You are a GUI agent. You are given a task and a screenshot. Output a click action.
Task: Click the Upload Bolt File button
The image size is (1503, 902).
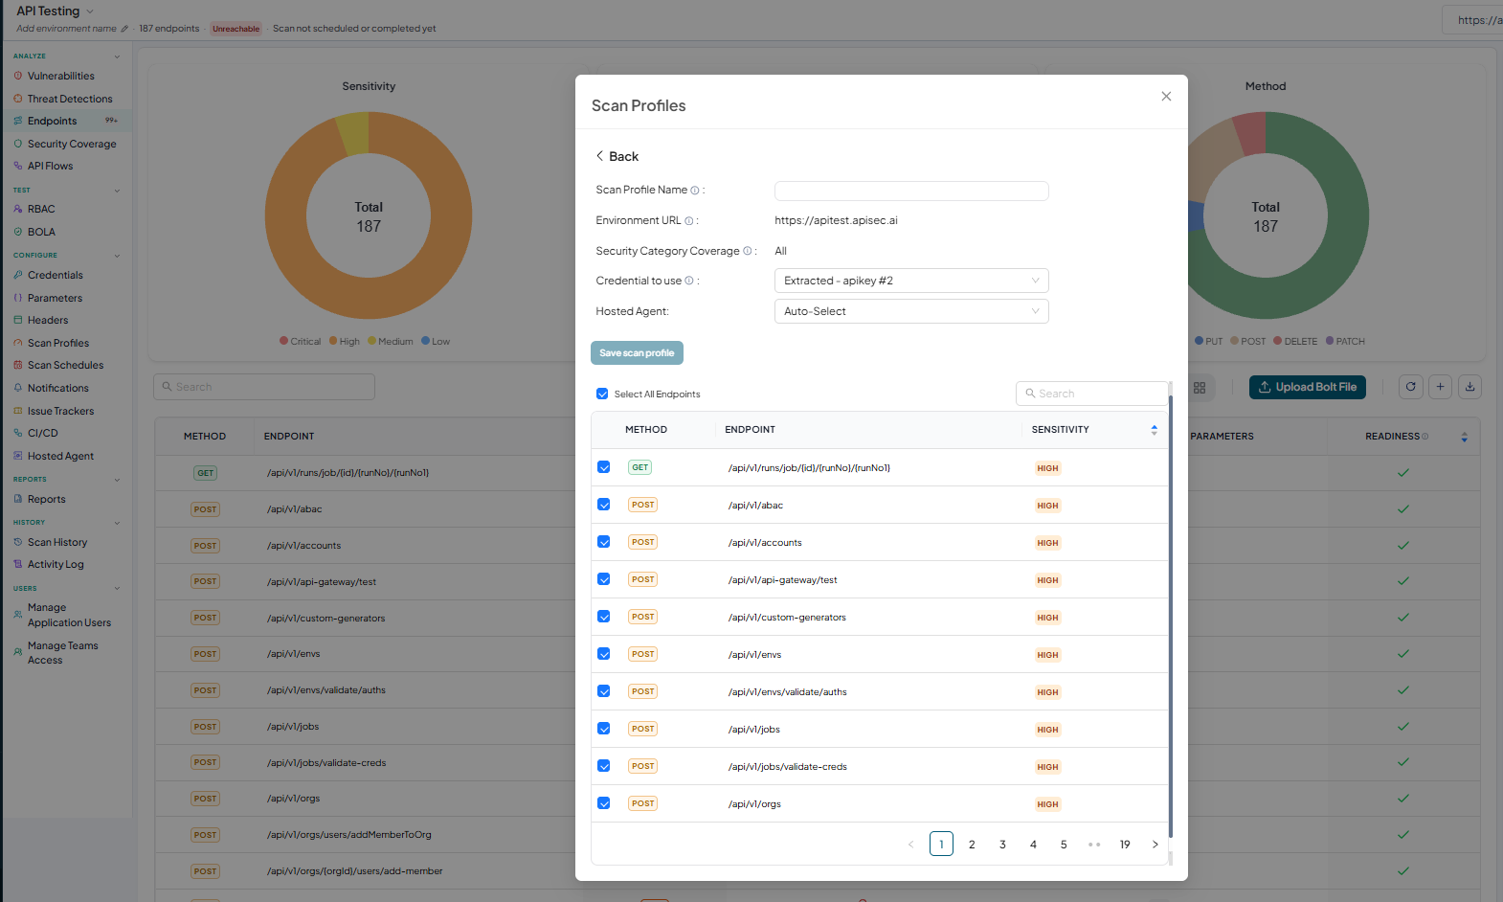1308,387
